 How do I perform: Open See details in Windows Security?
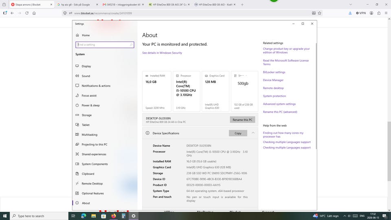coord(162,53)
